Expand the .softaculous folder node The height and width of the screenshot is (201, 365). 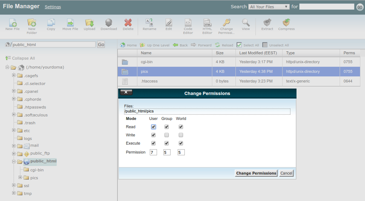[14, 115]
